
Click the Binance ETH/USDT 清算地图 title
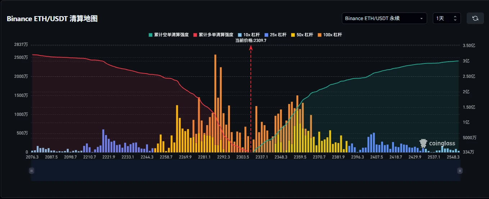pyautogui.click(x=52, y=19)
